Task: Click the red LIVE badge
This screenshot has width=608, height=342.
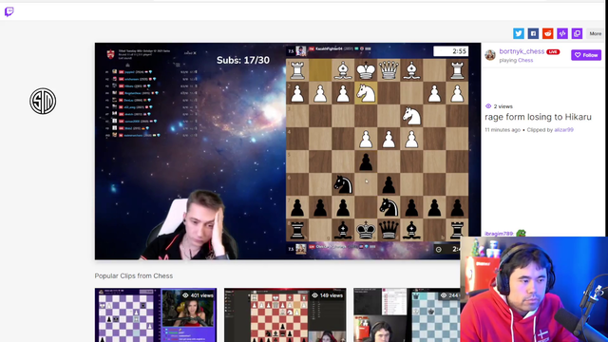Action: [x=553, y=51]
